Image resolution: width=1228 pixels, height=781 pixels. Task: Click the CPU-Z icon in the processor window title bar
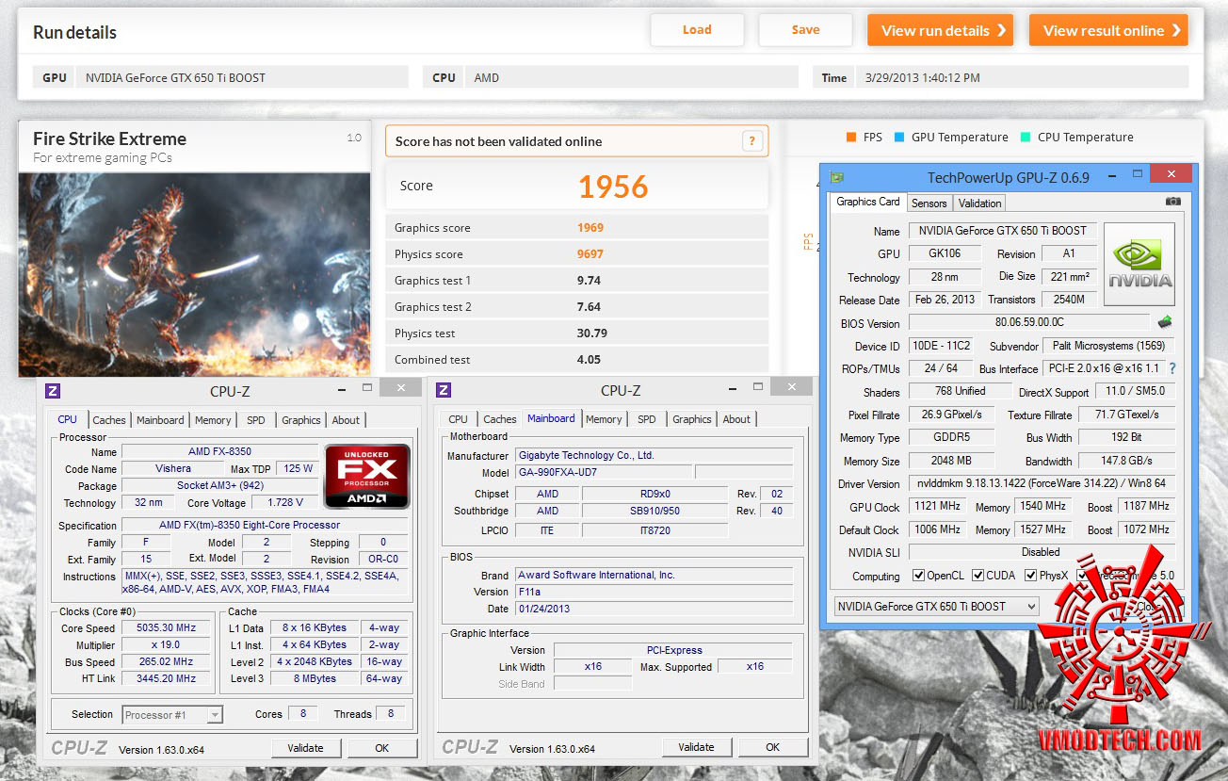(x=53, y=391)
